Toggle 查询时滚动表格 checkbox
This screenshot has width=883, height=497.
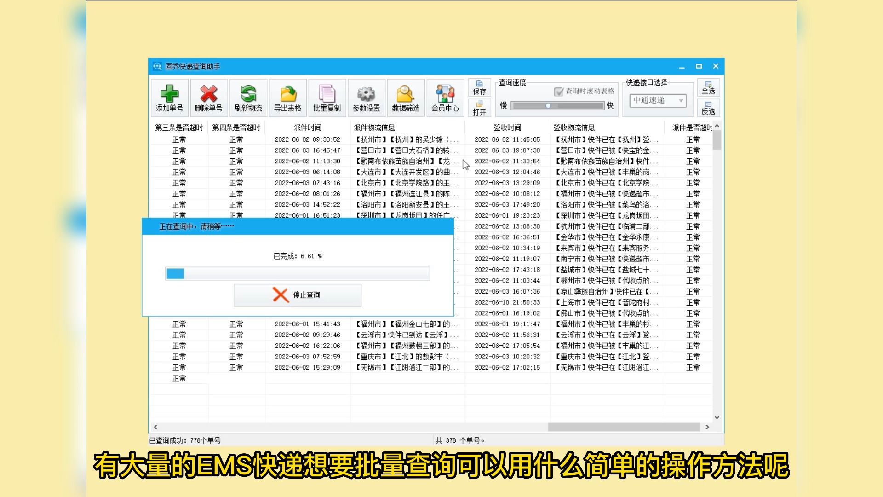[558, 90]
